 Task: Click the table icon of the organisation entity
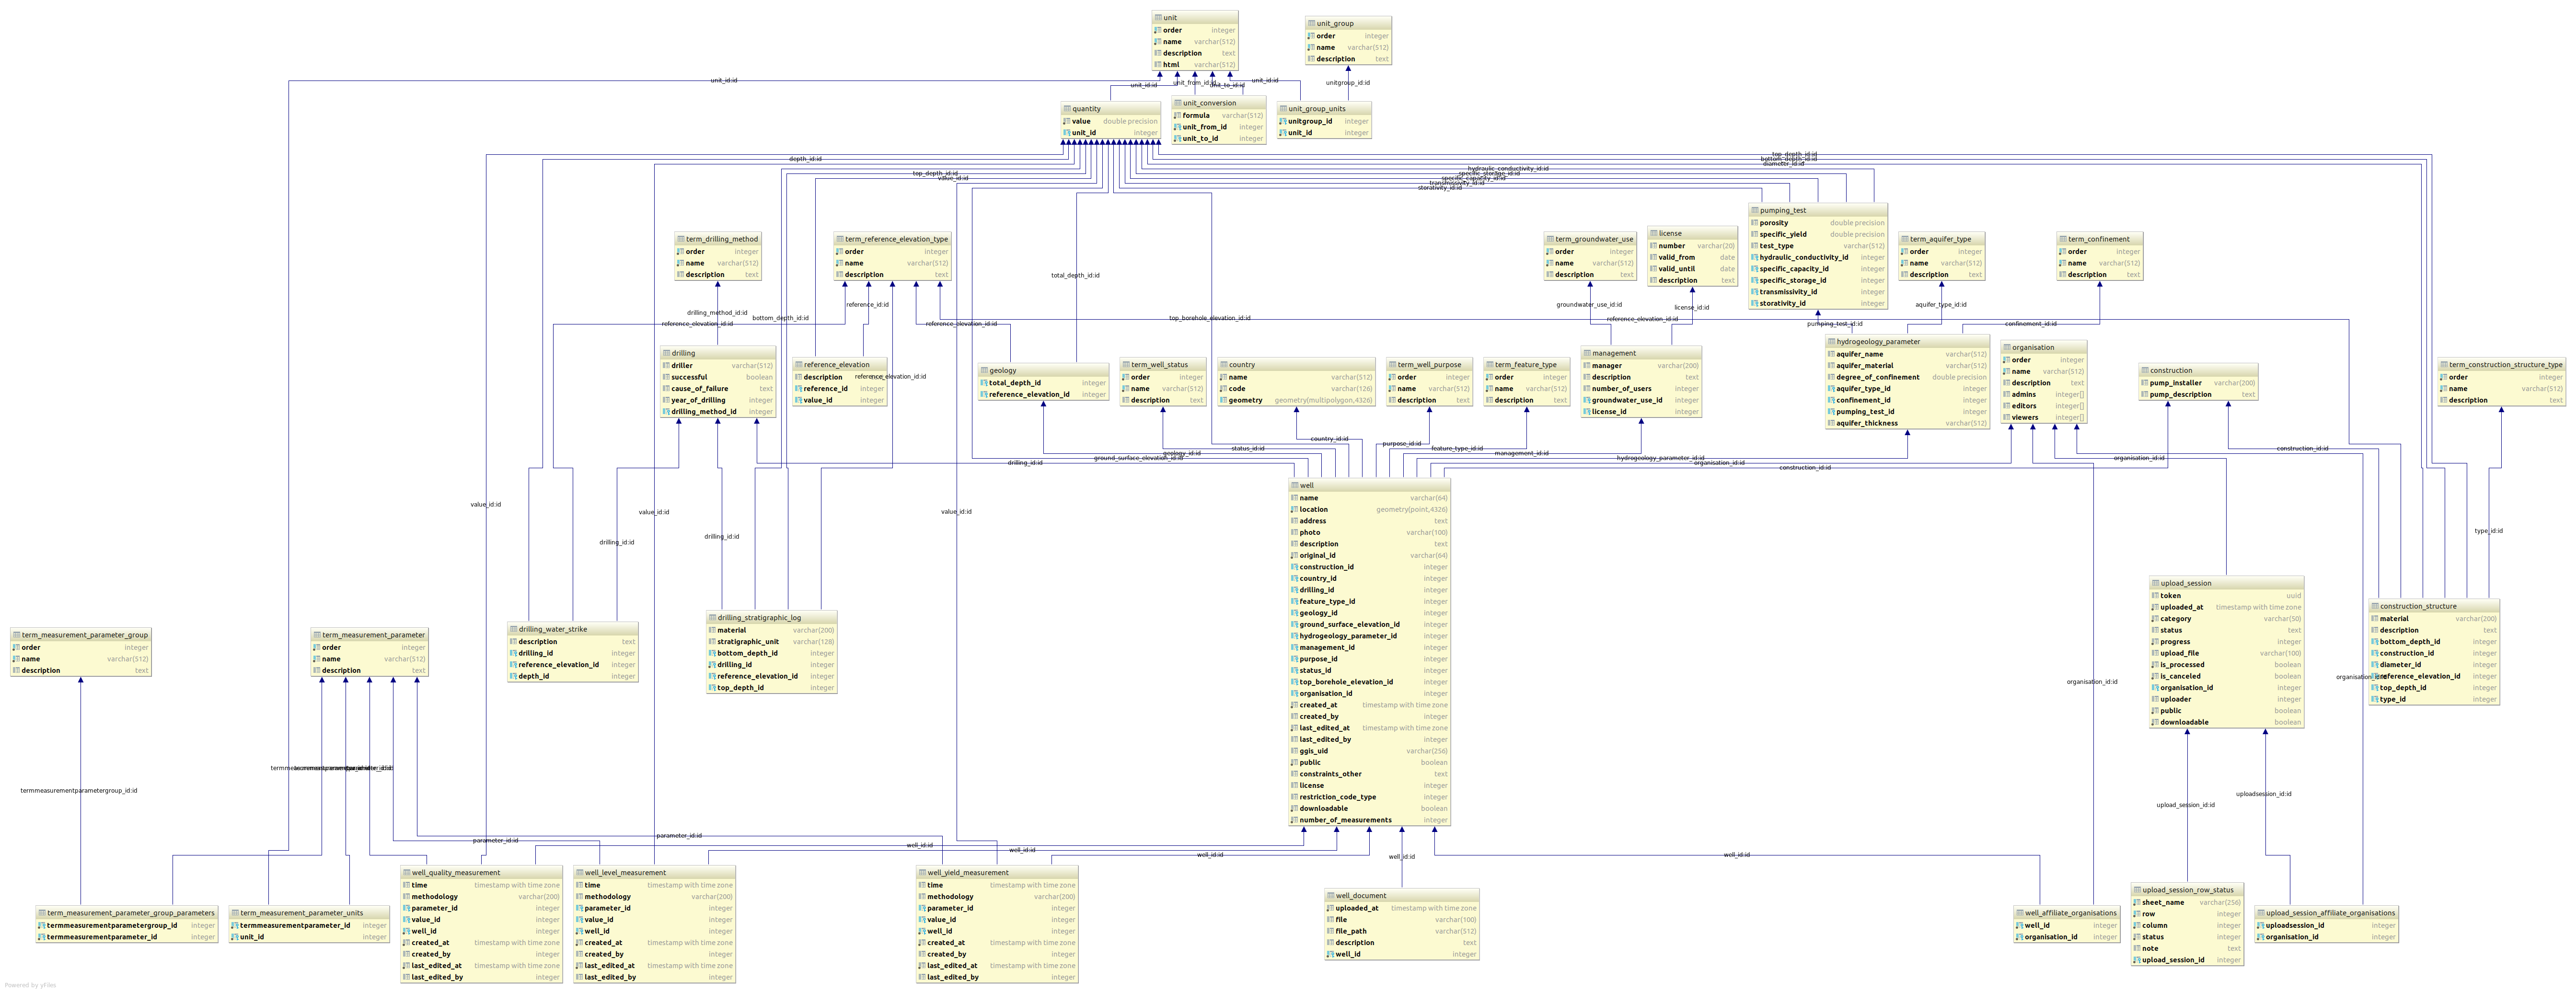(x=2007, y=348)
